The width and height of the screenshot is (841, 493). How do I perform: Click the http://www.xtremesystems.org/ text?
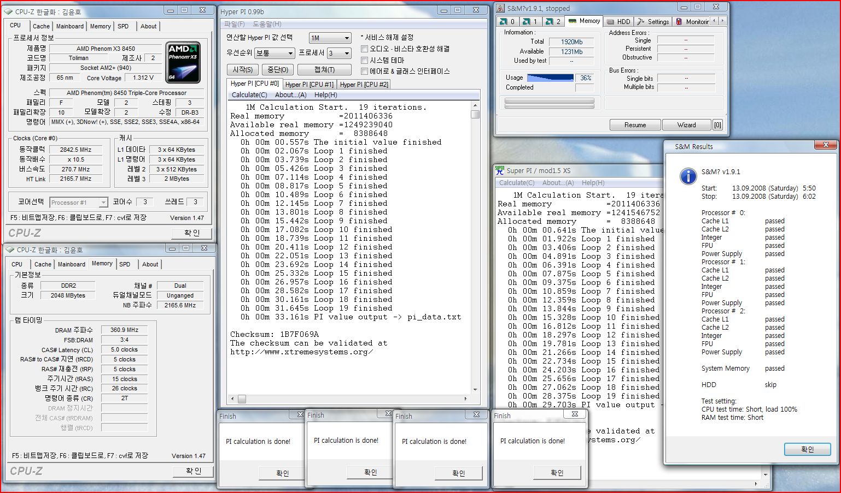pyautogui.click(x=301, y=352)
